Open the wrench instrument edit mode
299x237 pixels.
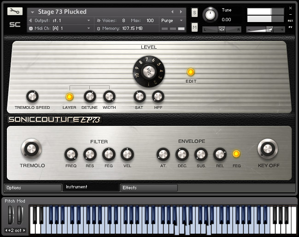pyautogui.click(x=15, y=11)
